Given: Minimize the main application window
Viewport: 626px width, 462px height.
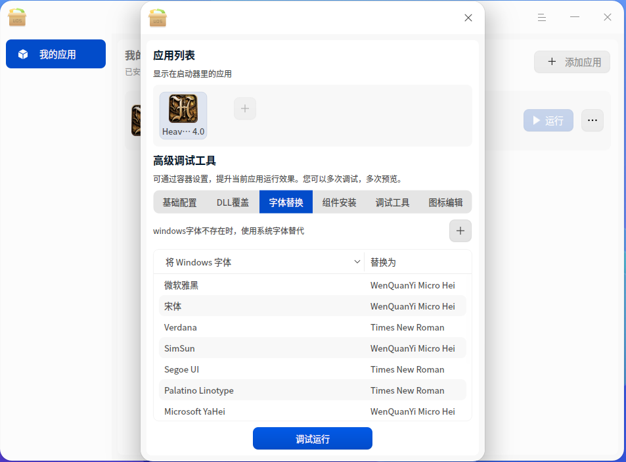Looking at the screenshot, I should click(575, 17).
